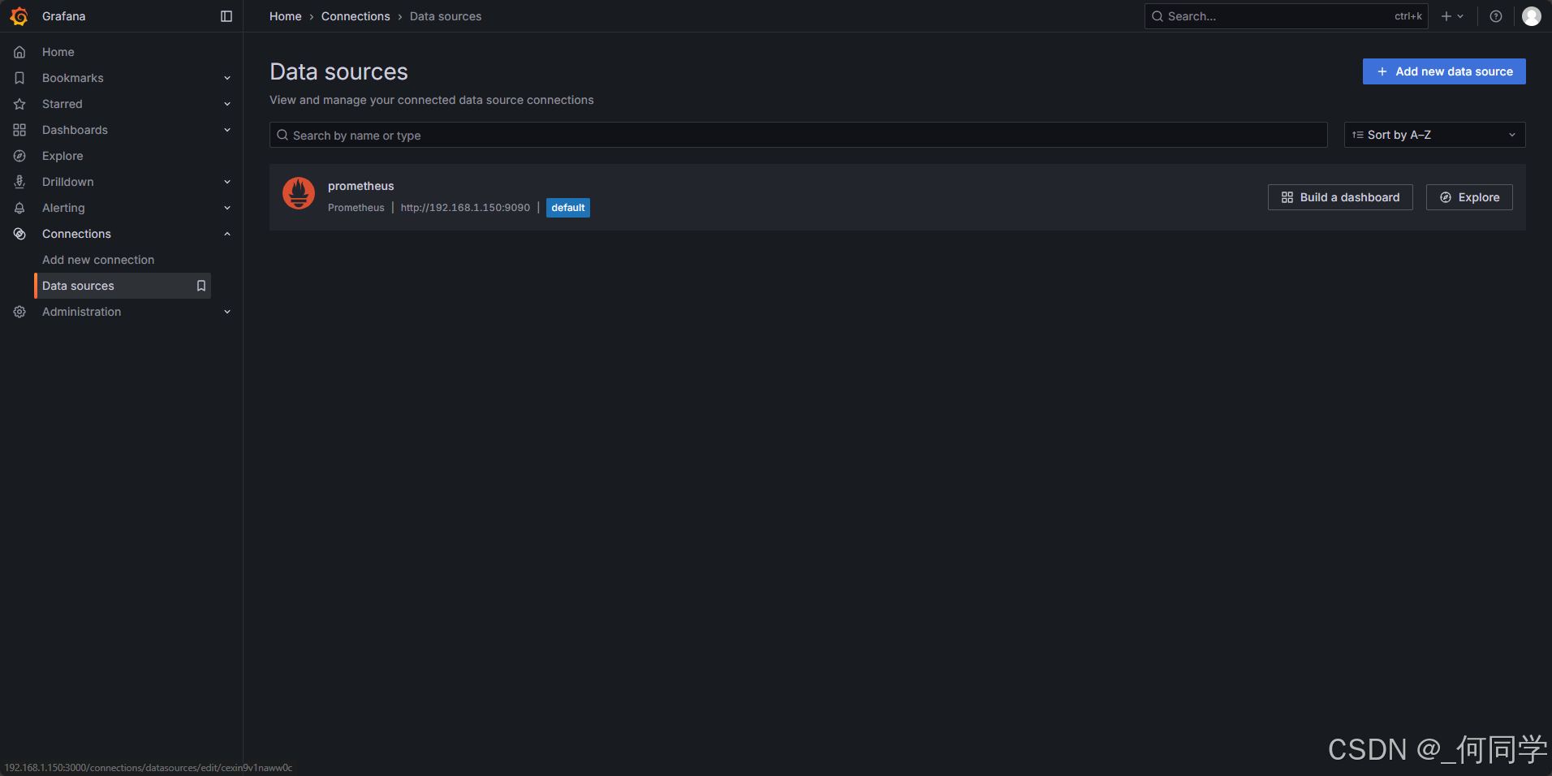The image size is (1552, 776).
Task: Open the Sort by A–Z dropdown
Action: 1434,135
